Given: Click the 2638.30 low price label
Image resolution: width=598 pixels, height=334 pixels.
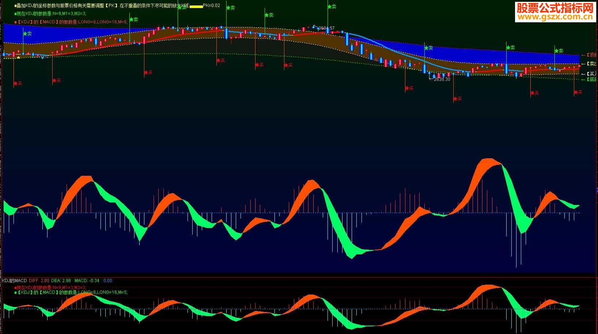Looking at the screenshot, I should (x=442, y=79).
